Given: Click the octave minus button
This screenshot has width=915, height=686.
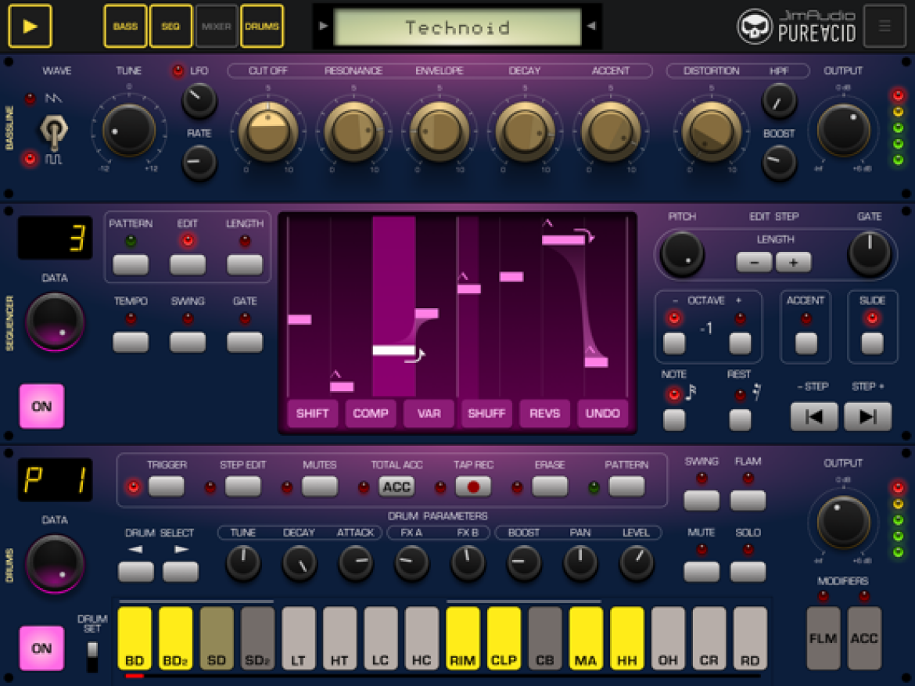Looking at the screenshot, I should 674,343.
